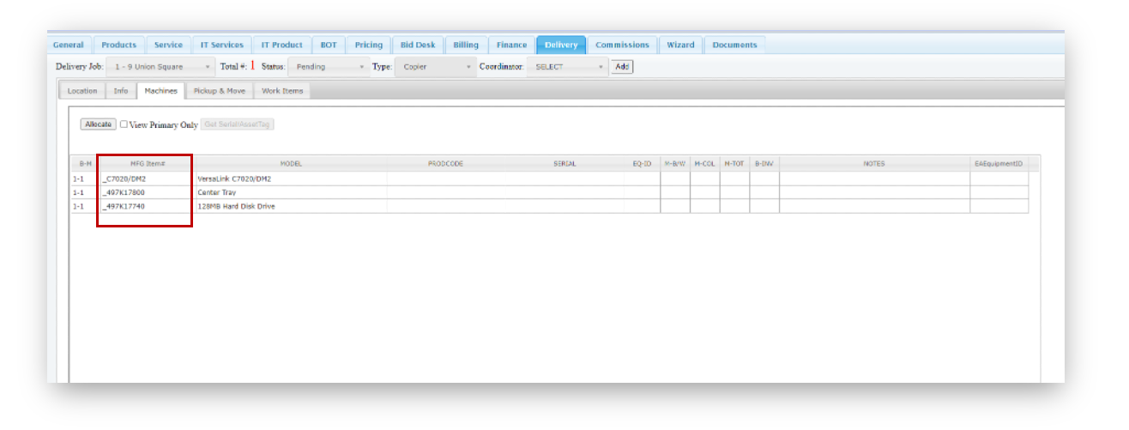Go to the Pricing tab

pyautogui.click(x=369, y=45)
